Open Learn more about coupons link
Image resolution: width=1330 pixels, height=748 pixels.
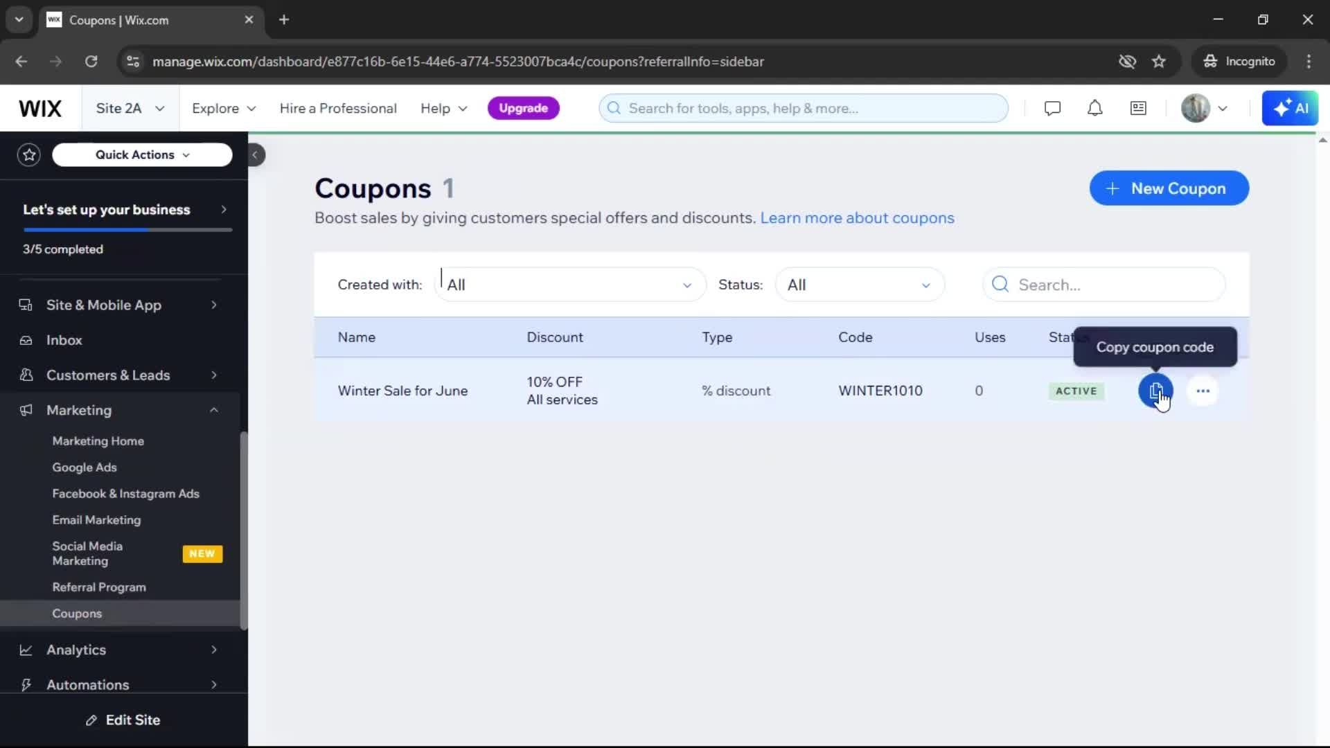click(857, 217)
